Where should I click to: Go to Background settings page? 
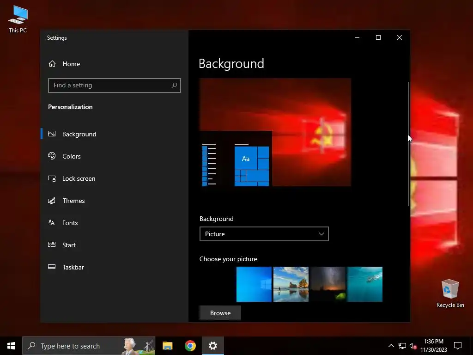point(115,134)
